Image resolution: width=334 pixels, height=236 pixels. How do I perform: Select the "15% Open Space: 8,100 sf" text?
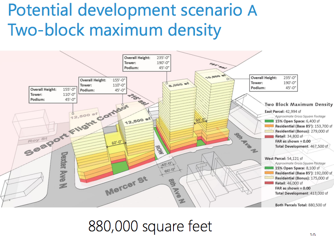[x=297, y=168]
